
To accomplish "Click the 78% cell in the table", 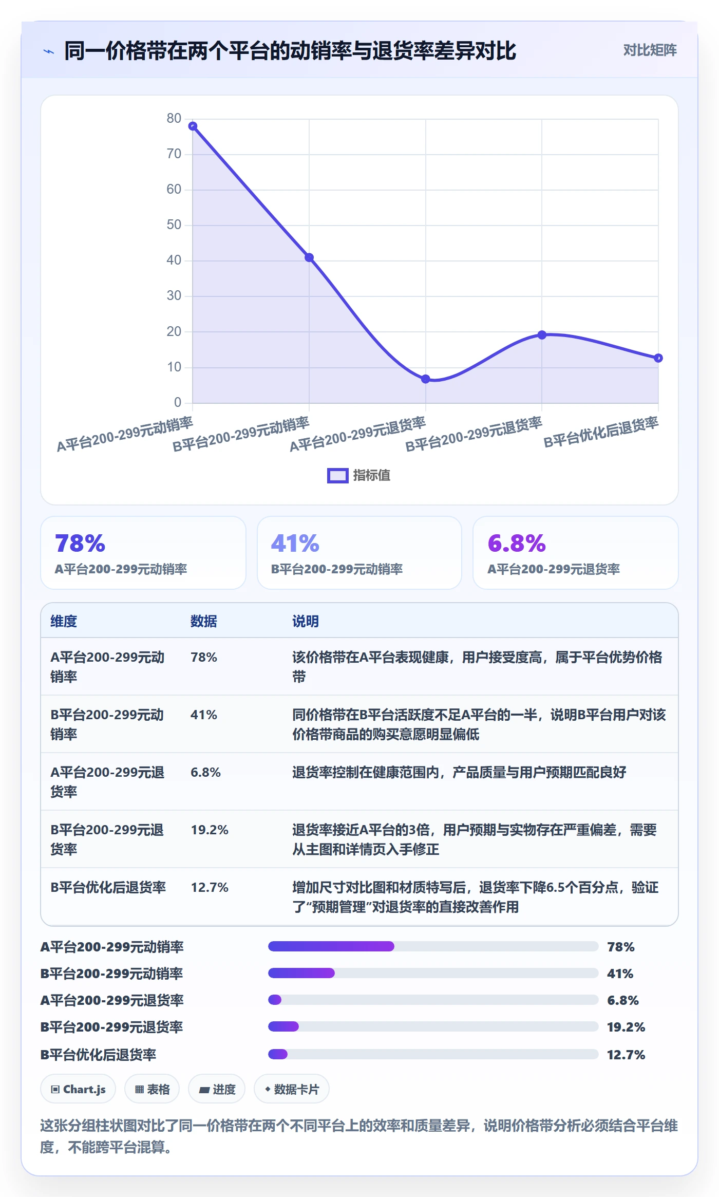I will (204, 657).
